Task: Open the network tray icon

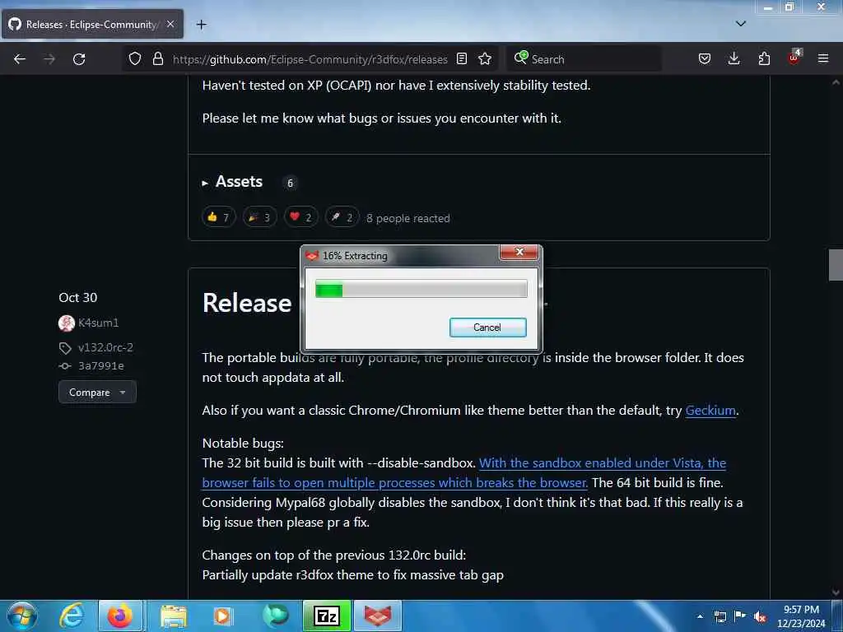Action: tap(720, 616)
